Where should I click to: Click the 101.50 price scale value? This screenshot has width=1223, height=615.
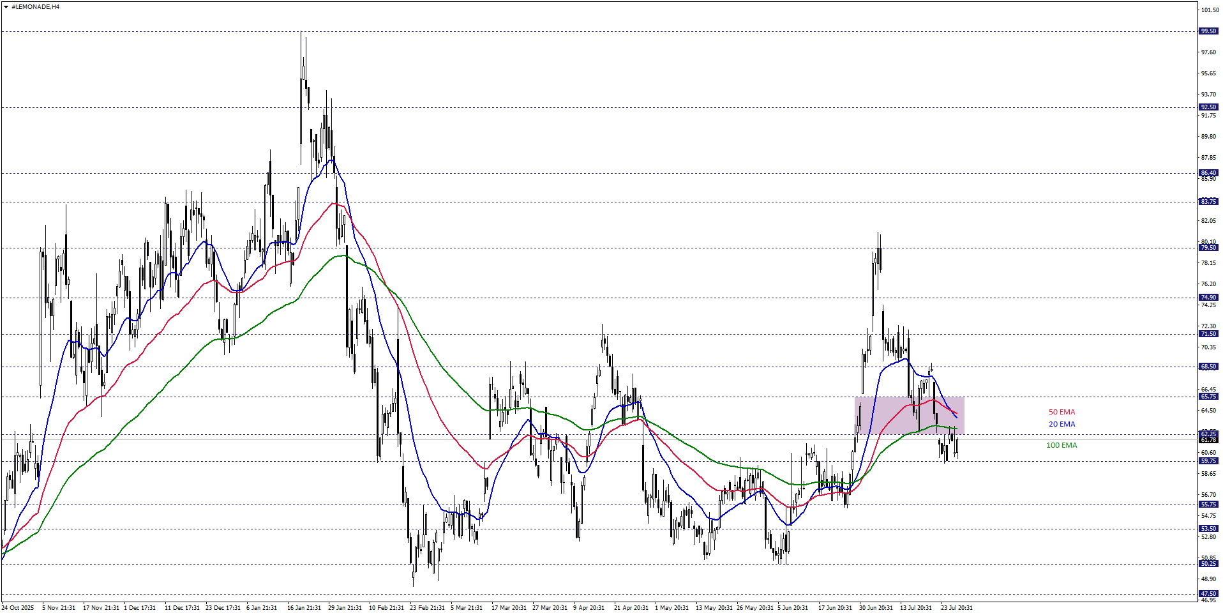click(1210, 10)
